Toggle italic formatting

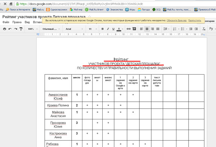coord(108,29)
